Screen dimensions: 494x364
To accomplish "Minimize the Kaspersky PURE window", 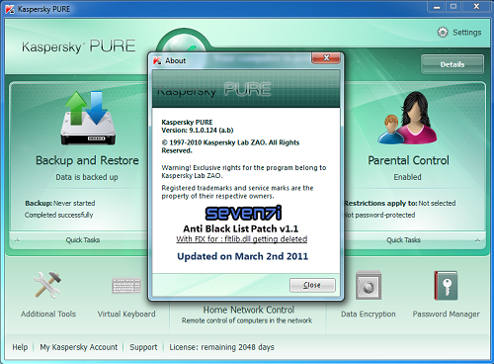I will 437,7.
